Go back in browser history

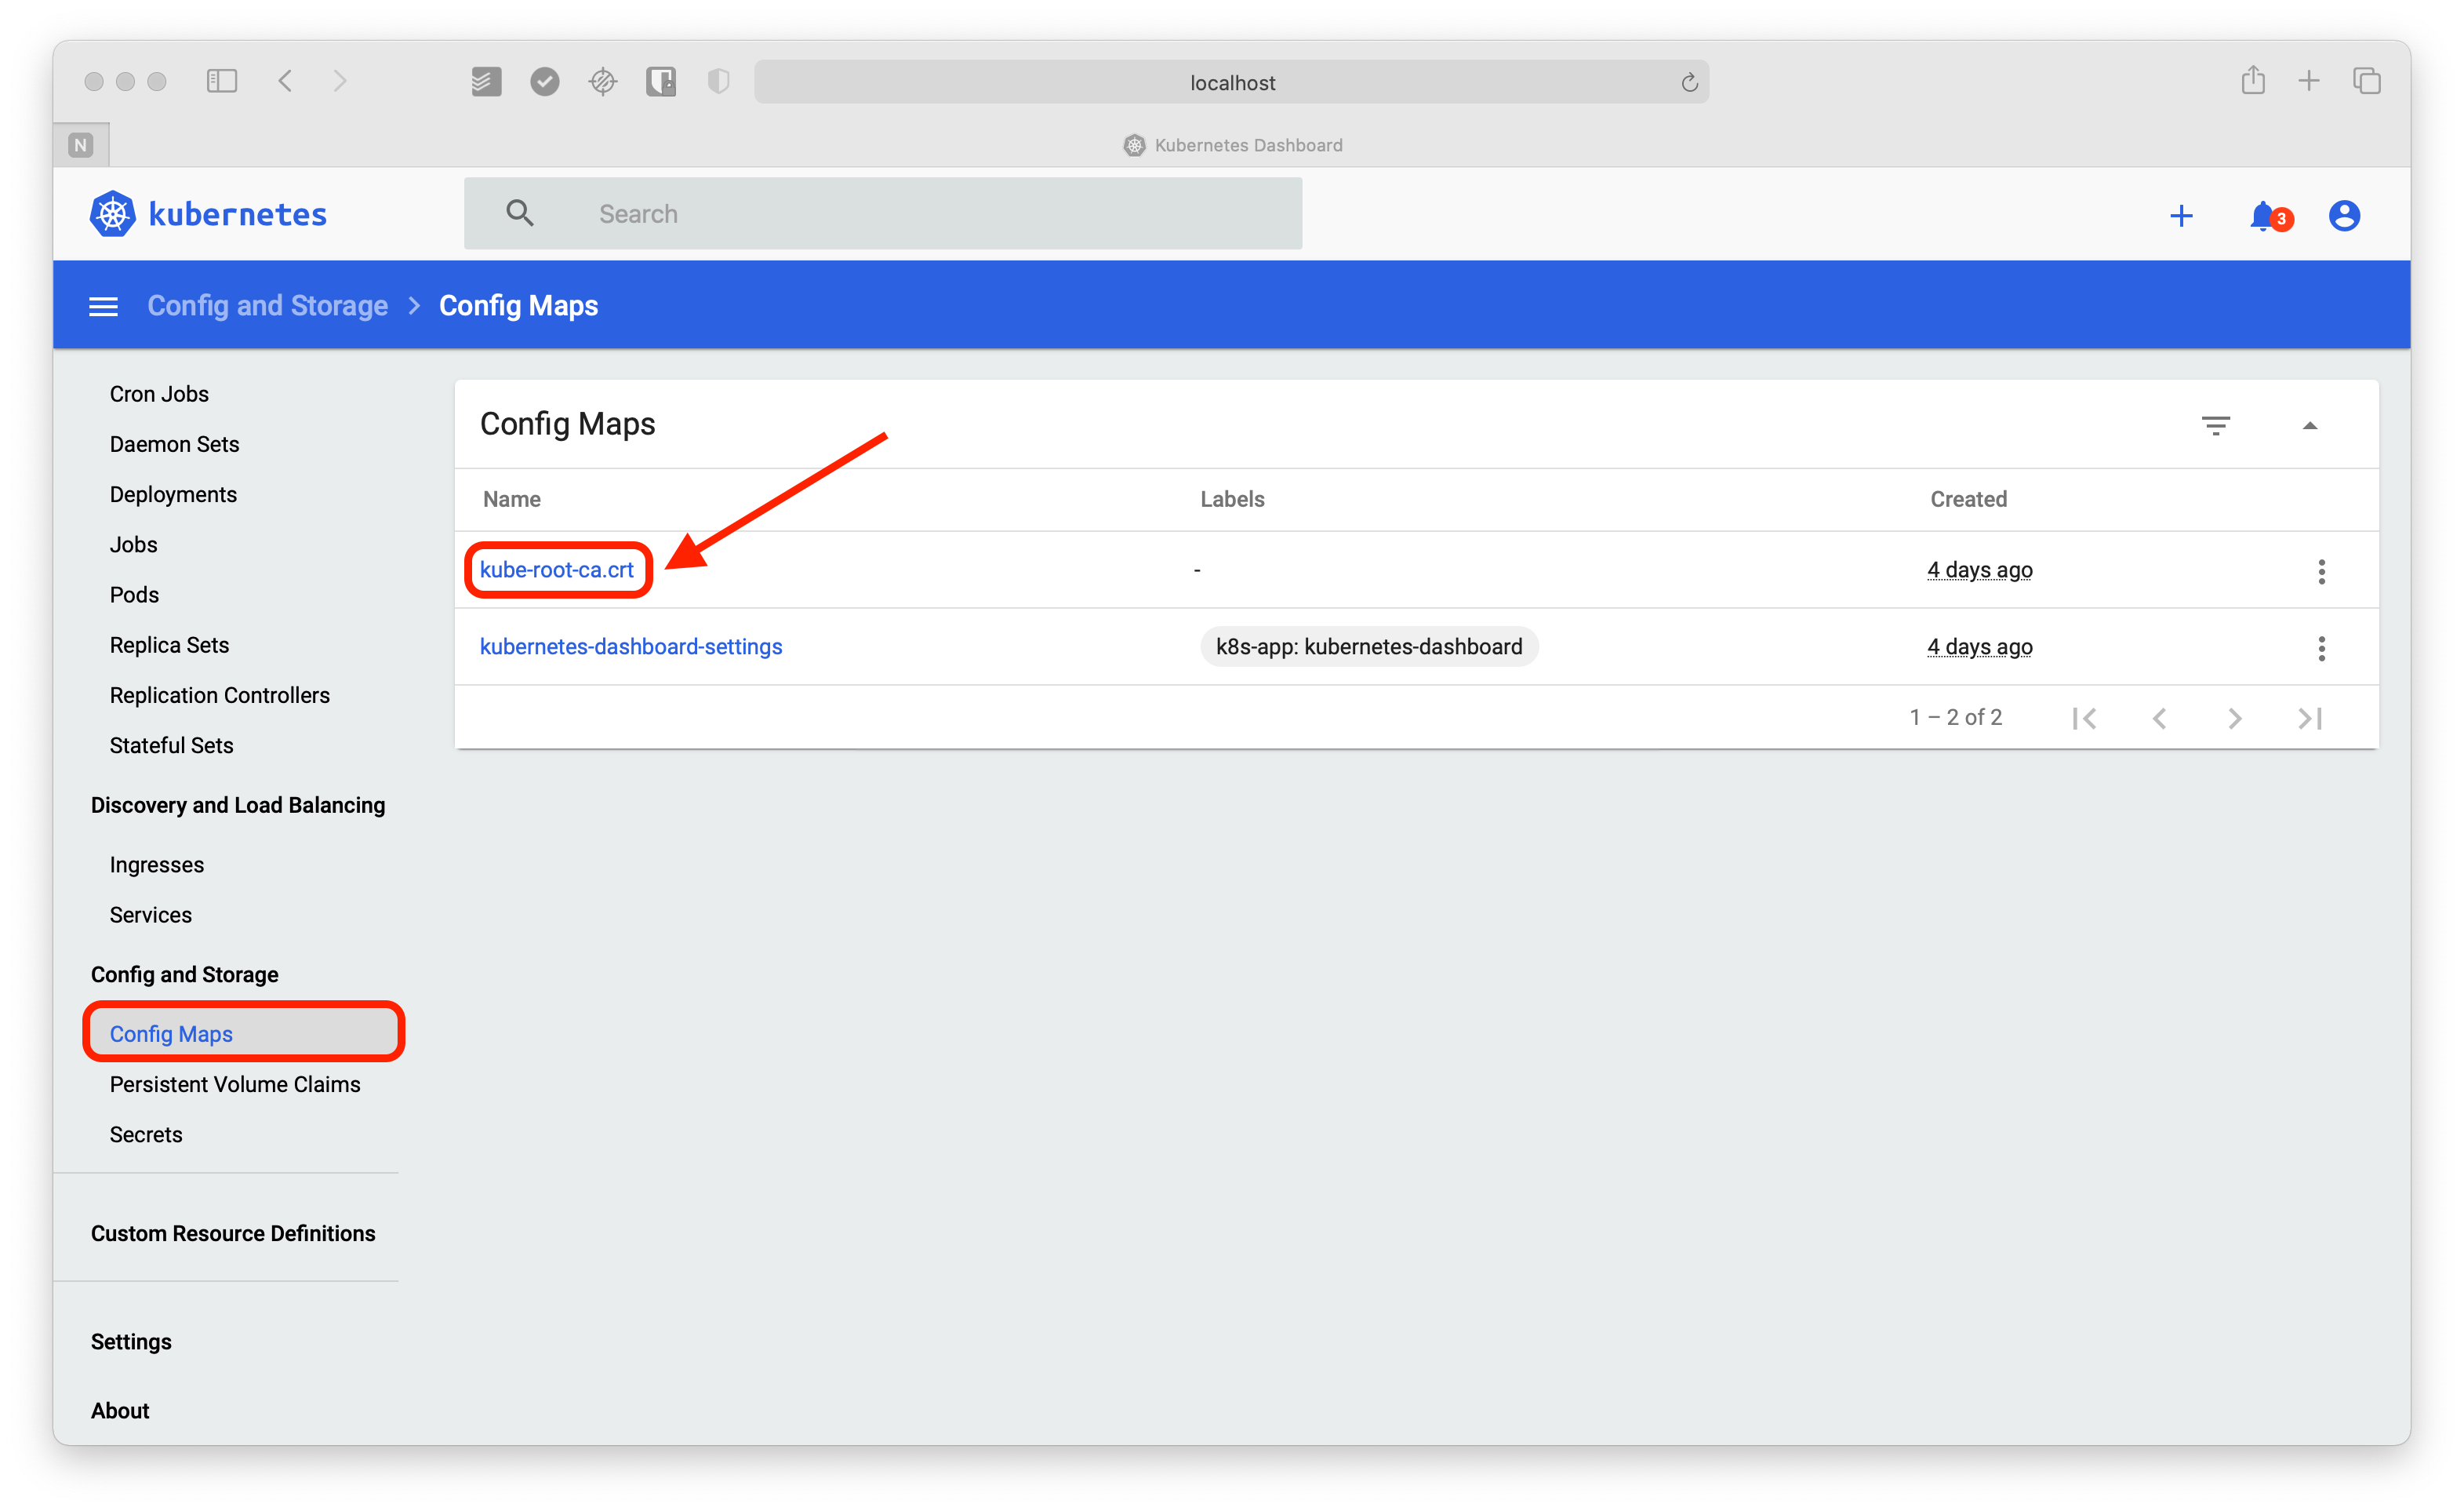(x=285, y=81)
